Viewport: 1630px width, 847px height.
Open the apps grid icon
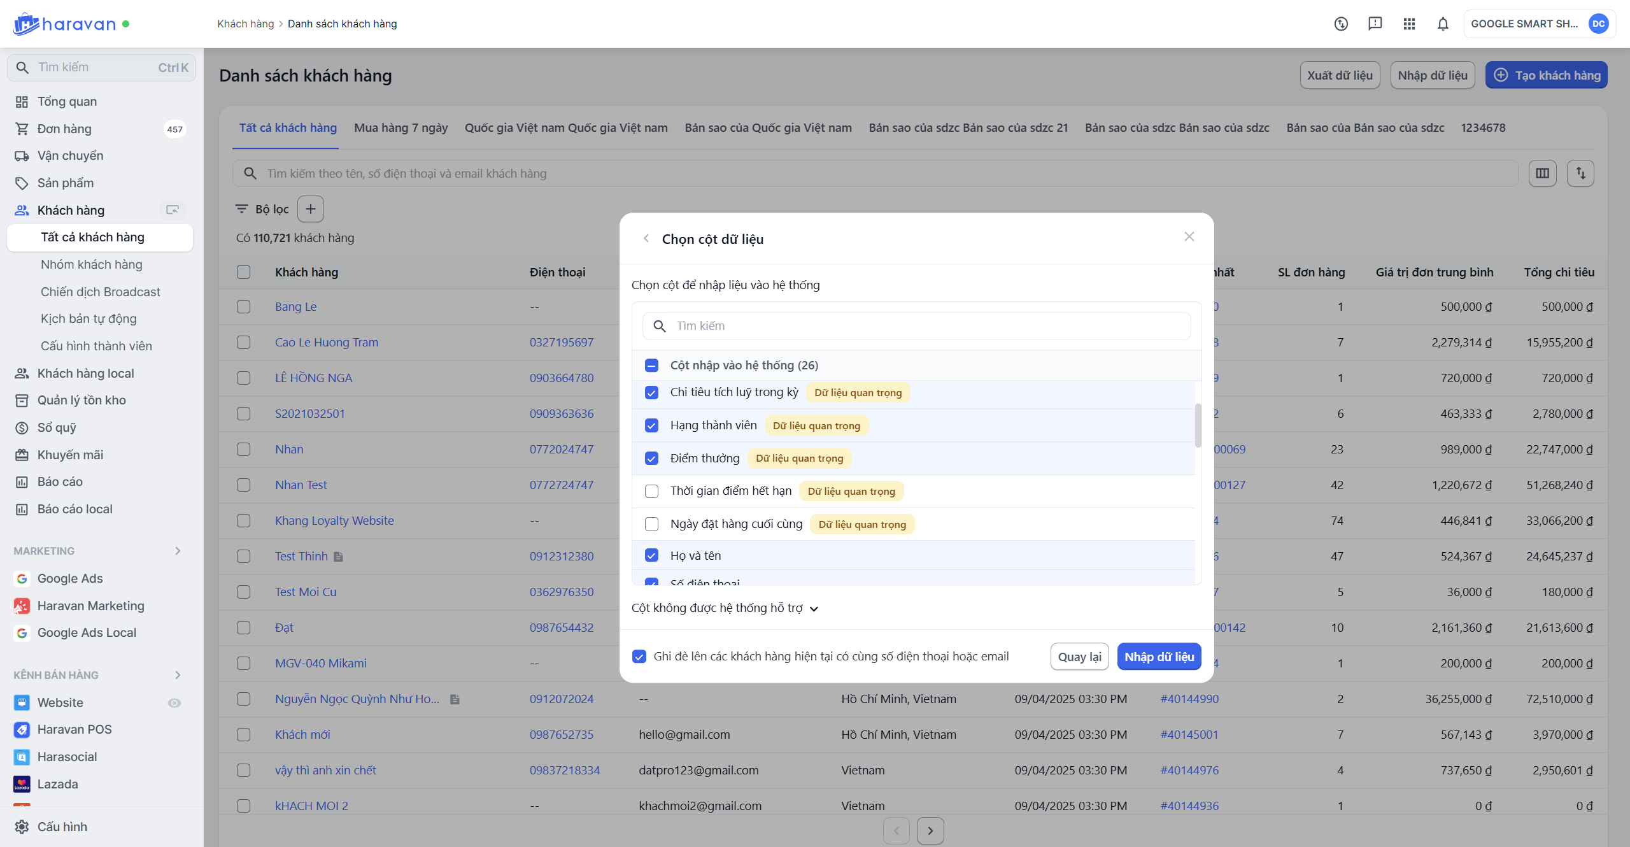[1409, 24]
